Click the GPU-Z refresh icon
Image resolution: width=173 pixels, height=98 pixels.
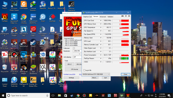(126, 16)
